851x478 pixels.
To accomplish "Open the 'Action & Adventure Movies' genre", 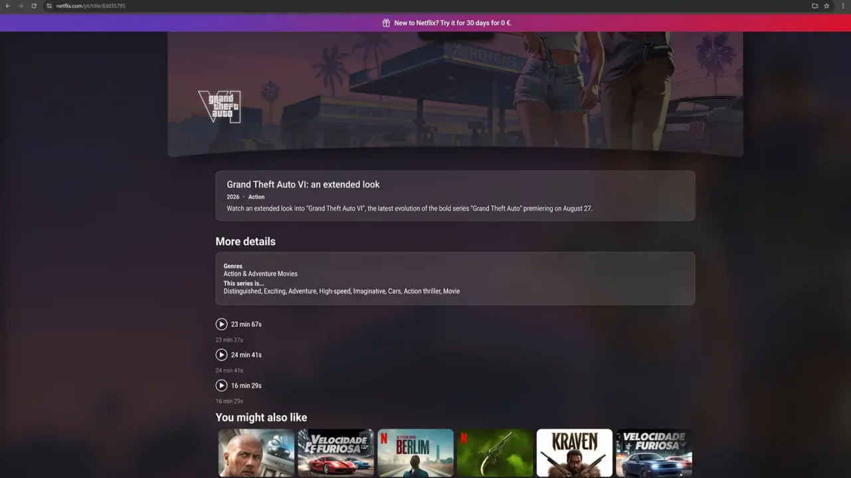I will 260,274.
